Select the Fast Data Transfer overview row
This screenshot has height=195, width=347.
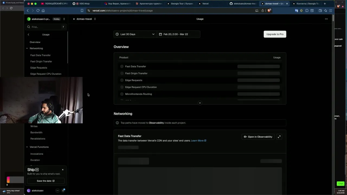pyautogui.click(x=200, y=66)
